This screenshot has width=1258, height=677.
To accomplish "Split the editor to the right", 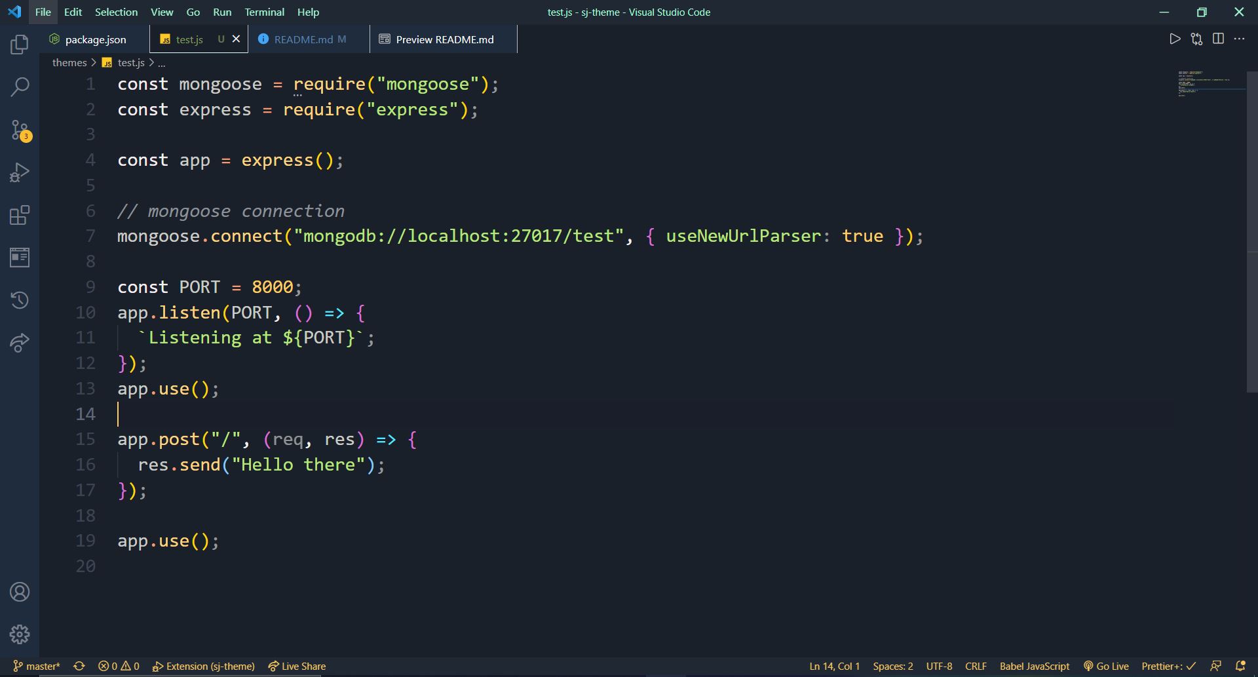I will click(1218, 39).
